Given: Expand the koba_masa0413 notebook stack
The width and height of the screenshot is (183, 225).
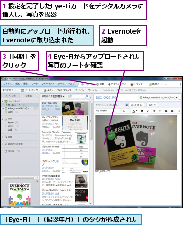Looking at the screenshot, I should (x=3, y=108).
